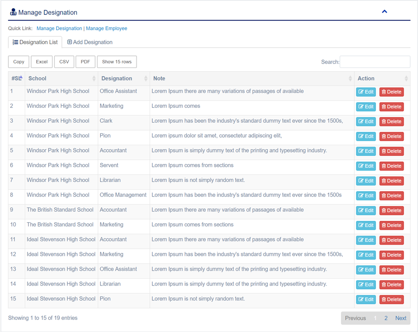Delete row 10 British Standard Marketing
Image resolution: width=418 pixels, height=332 pixels.
[x=392, y=225]
